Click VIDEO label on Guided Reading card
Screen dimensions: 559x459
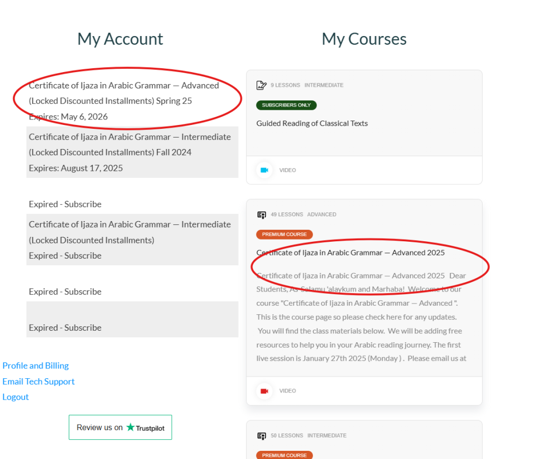287,170
